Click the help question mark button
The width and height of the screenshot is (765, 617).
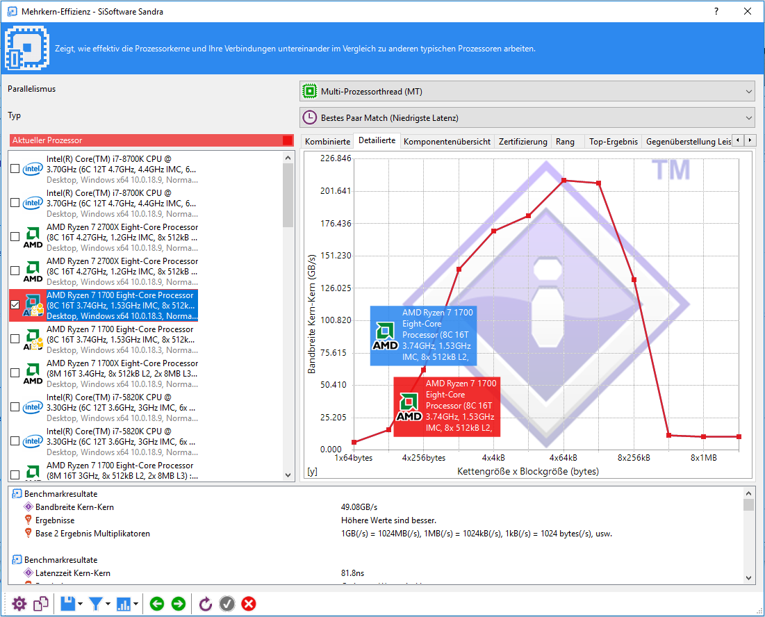716,11
